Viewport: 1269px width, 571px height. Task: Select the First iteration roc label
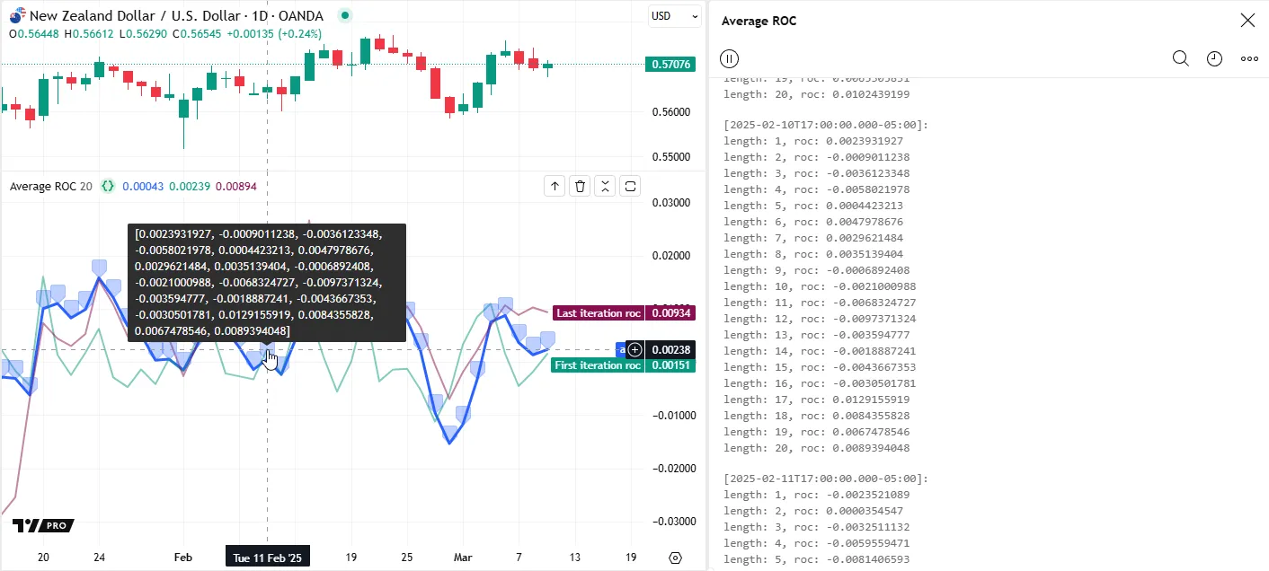pyautogui.click(x=598, y=365)
